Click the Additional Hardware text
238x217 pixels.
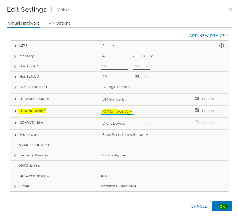[x=118, y=186]
